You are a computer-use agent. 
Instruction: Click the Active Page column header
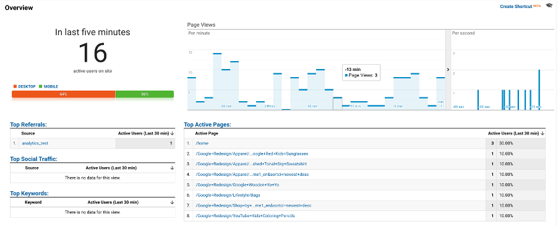point(207,133)
